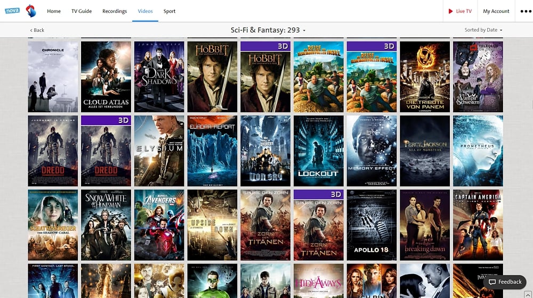Open the Iron Sky poster
Image resolution: width=533 pixels, height=298 pixels.
[265, 151]
